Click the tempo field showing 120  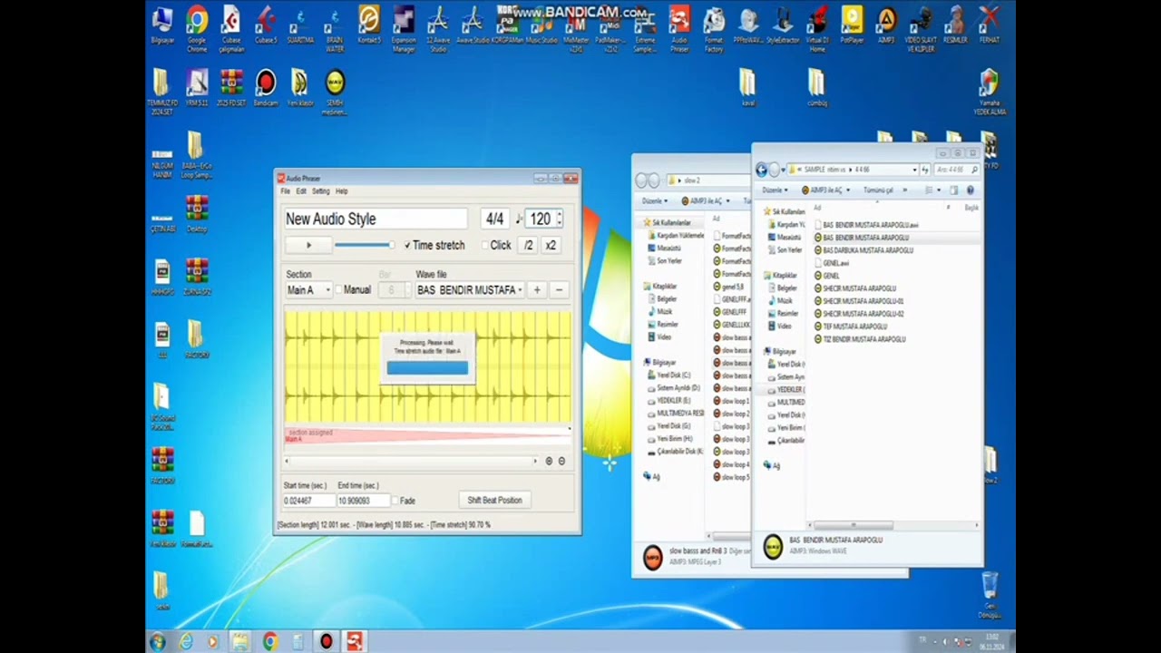[x=541, y=219]
